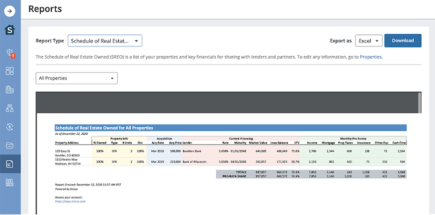Open the All Properties filter dropdown
This screenshot has width=435, height=215.
click(x=77, y=78)
